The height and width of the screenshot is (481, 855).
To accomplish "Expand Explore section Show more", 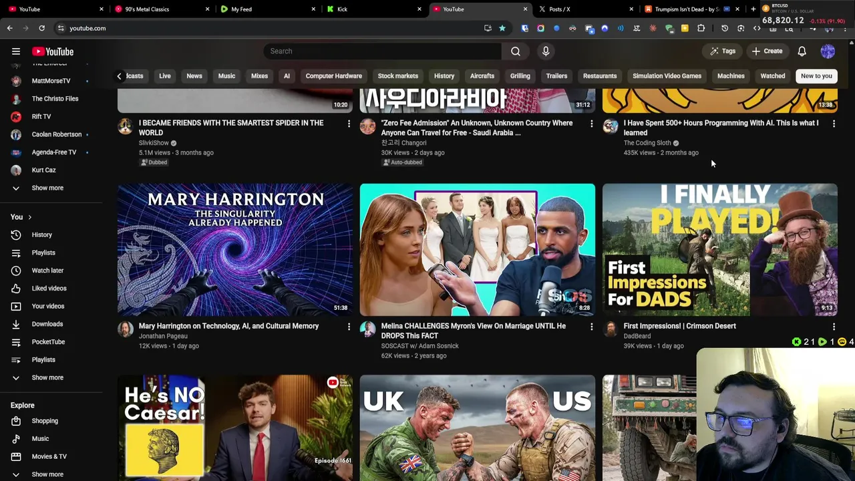I will [47, 474].
